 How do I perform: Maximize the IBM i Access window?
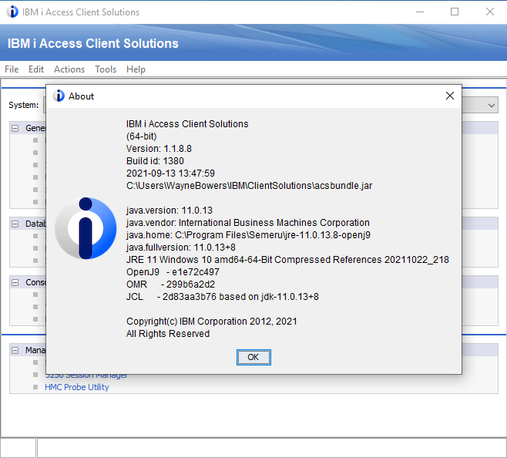455,12
